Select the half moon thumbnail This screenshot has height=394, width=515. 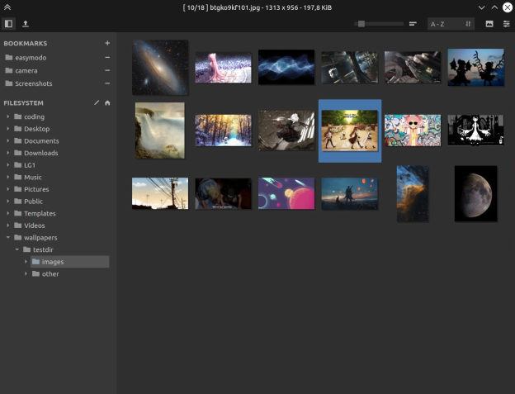pyautogui.click(x=476, y=193)
